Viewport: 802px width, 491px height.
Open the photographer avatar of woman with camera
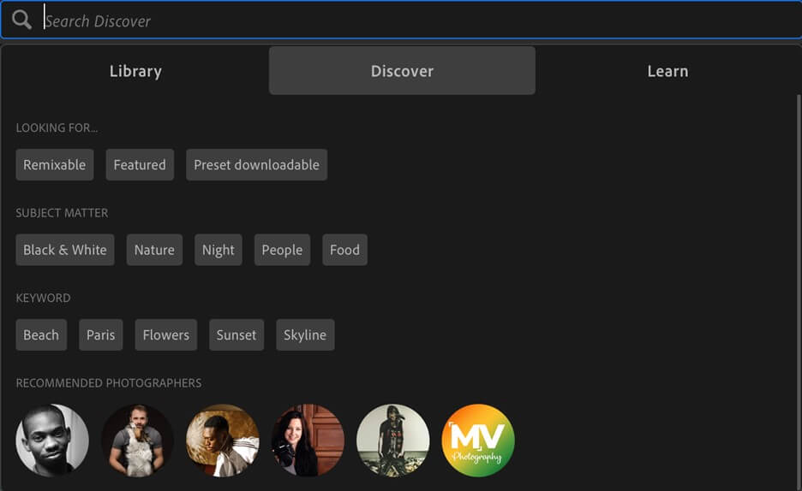[x=308, y=440]
